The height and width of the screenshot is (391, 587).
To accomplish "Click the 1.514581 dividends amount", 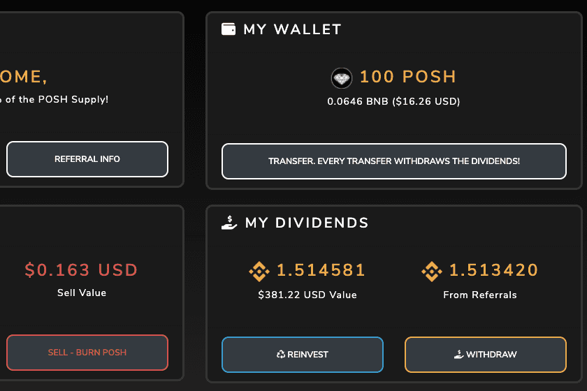I will click(321, 270).
